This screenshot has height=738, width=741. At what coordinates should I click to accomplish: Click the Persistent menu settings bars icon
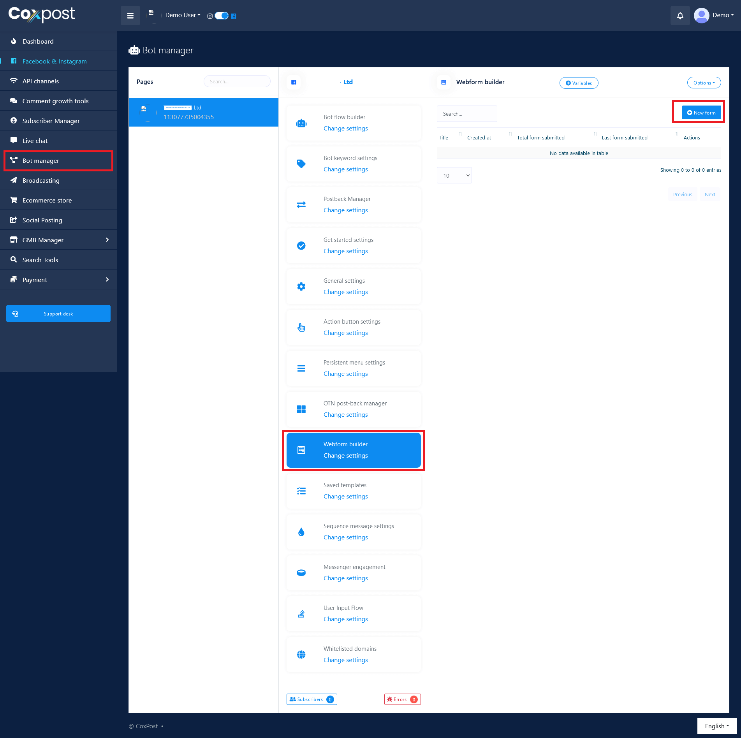301,368
